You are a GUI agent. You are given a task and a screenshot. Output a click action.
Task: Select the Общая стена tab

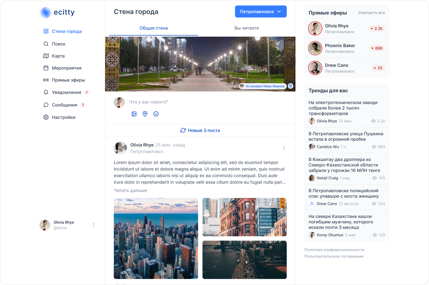point(153,28)
